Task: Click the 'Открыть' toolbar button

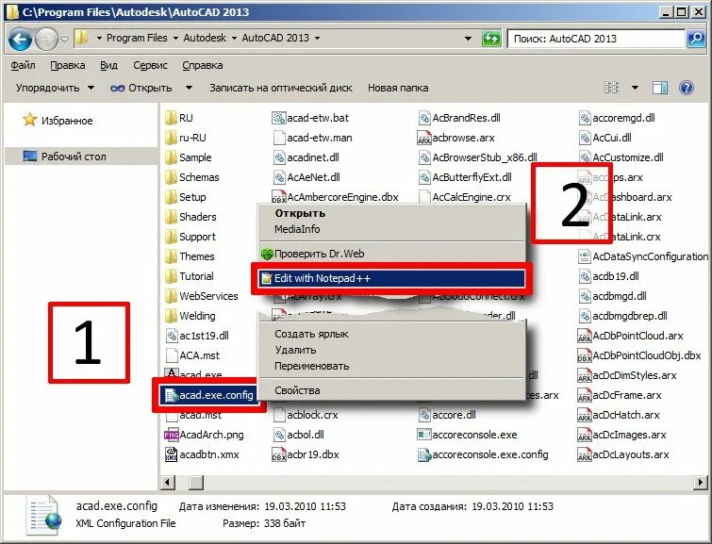Action: [141, 88]
